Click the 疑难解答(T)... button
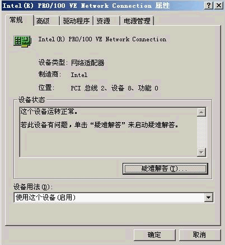Viewport: 225px width, 245px height. tap(165, 169)
